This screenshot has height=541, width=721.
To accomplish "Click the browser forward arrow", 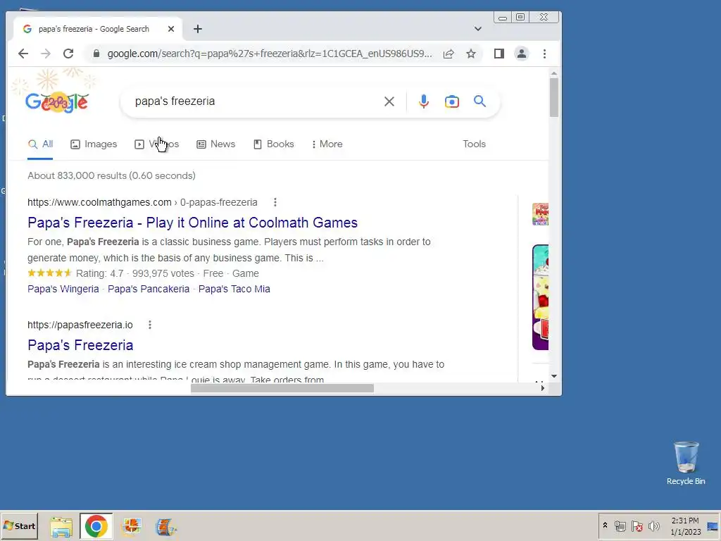I will (x=46, y=54).
